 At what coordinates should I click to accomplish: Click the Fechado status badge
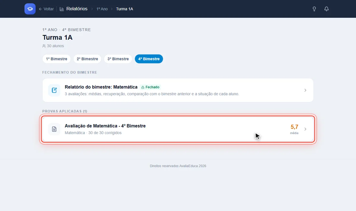(x=150, y=87)
